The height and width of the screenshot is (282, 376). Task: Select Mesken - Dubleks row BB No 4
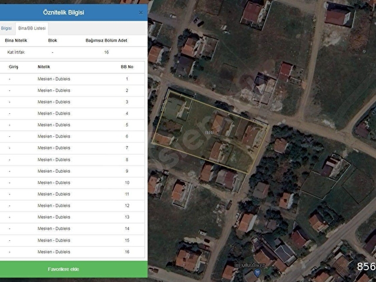coord(72,113)
